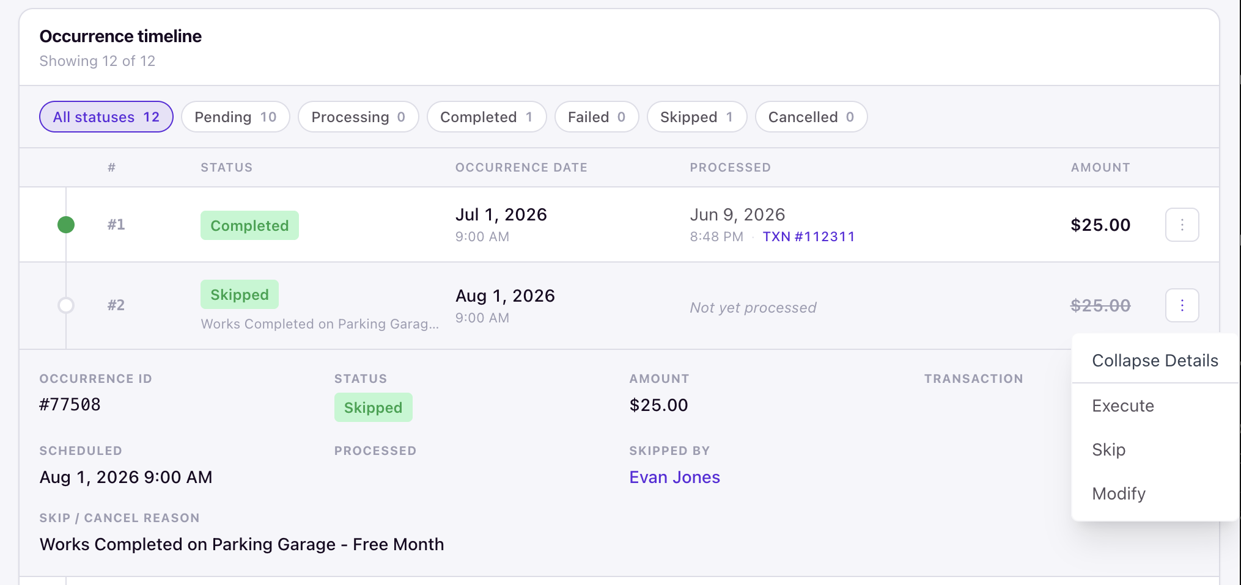Click the full skip reason text
Image resolution: width=1241 pixels, height=585 pixels.
242,544
